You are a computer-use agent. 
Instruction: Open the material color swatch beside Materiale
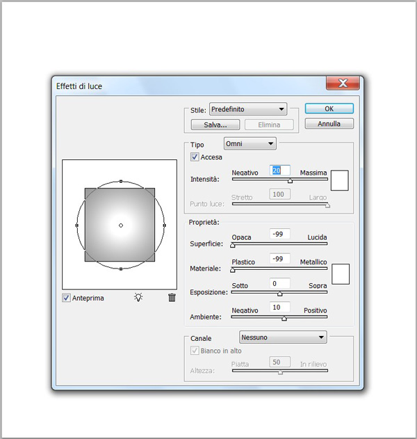pos(341,273)
